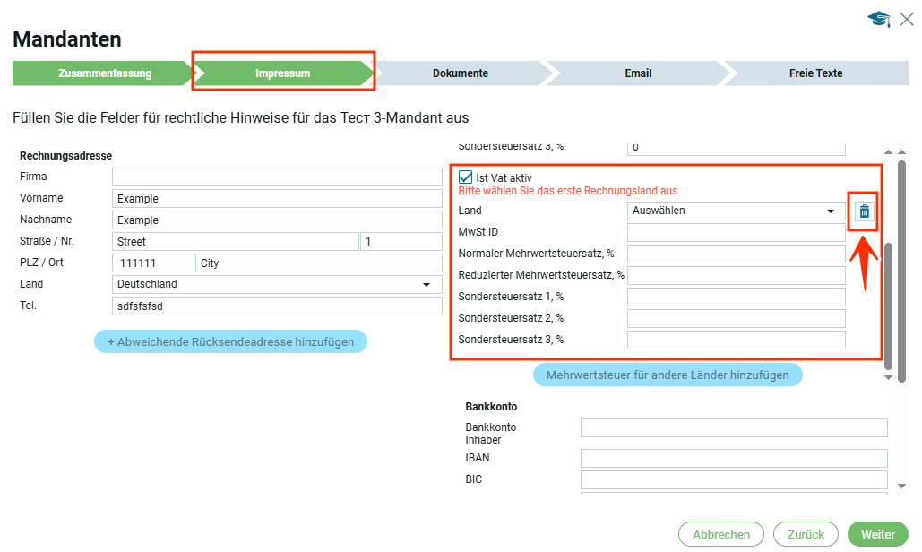The image size is (922, 552).
Task: Click the Weiter button
Action: [877, 534]
